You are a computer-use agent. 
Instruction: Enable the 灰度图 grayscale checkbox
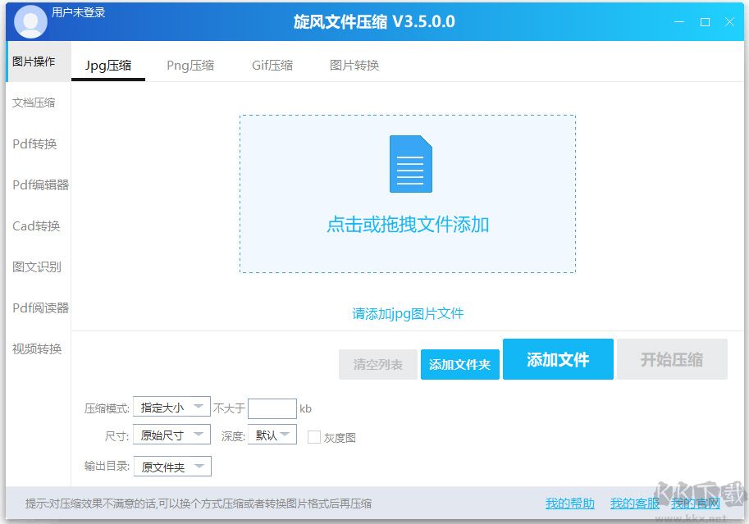pos(313,437)
